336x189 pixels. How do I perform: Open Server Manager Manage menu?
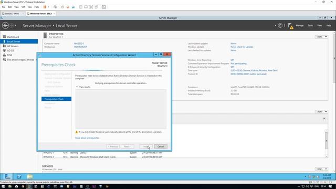300,26
